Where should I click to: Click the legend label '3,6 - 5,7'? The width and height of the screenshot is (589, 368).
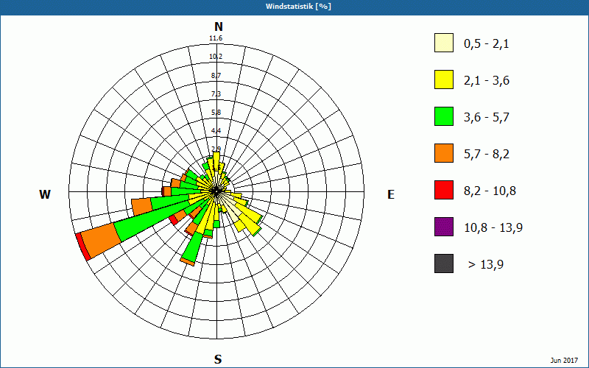(x=487, y=118)
